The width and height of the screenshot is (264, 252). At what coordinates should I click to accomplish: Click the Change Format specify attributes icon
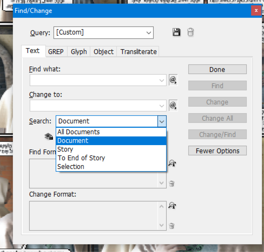[172, 206]
